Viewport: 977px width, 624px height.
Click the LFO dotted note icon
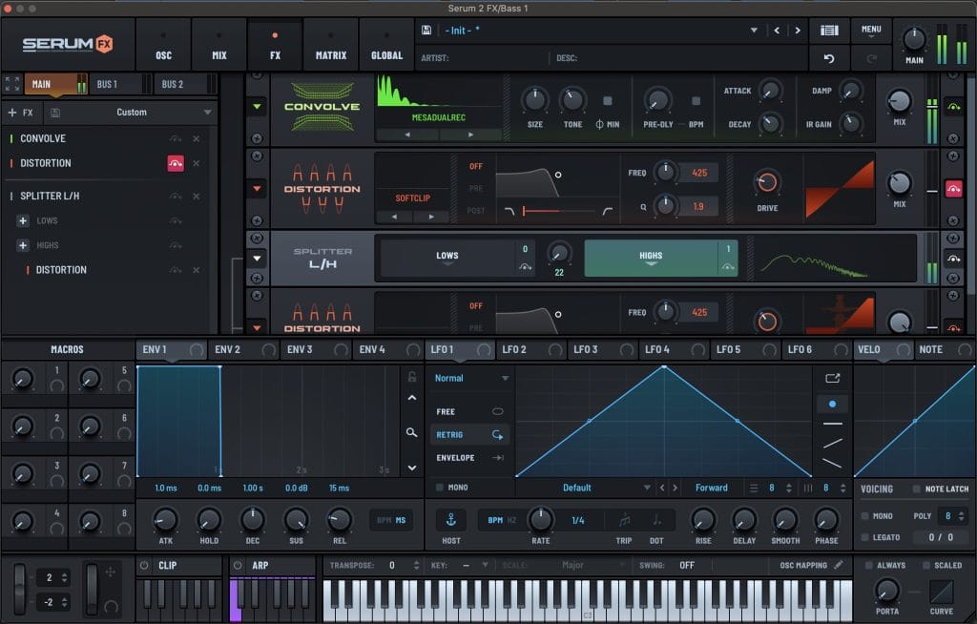click(656, 519)
